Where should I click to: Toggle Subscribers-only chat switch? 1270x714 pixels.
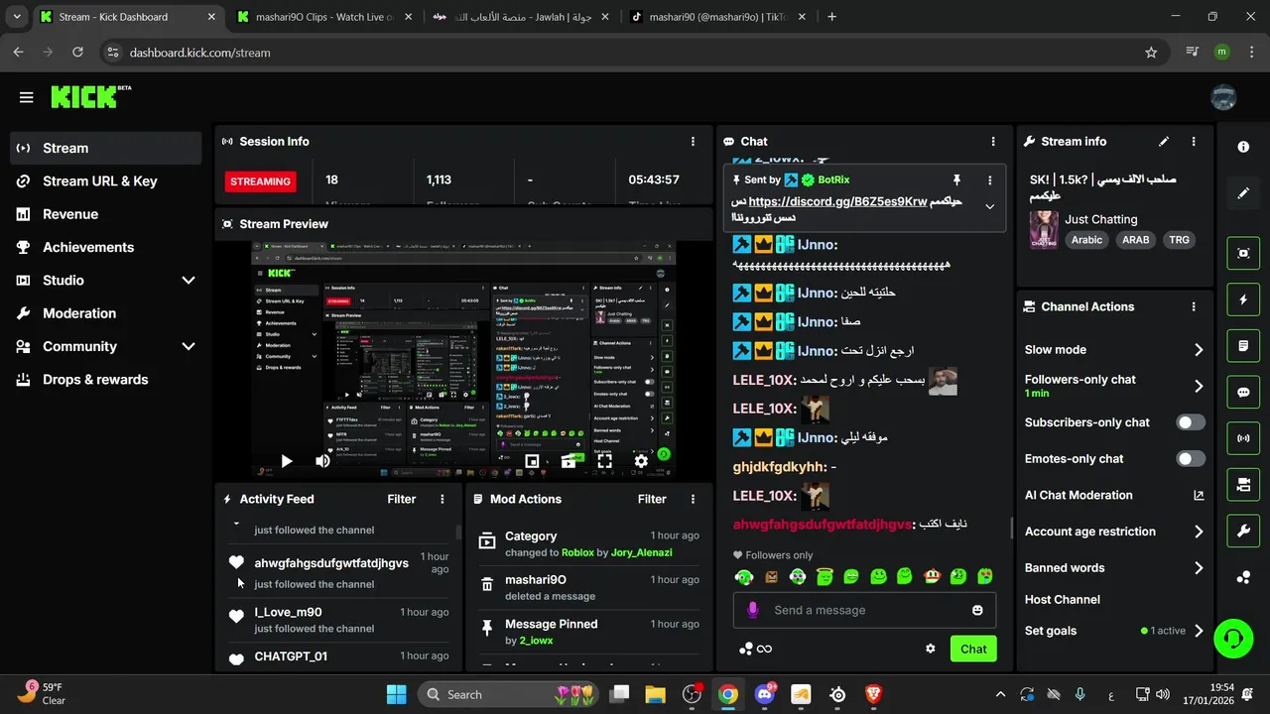(1191, 422)
